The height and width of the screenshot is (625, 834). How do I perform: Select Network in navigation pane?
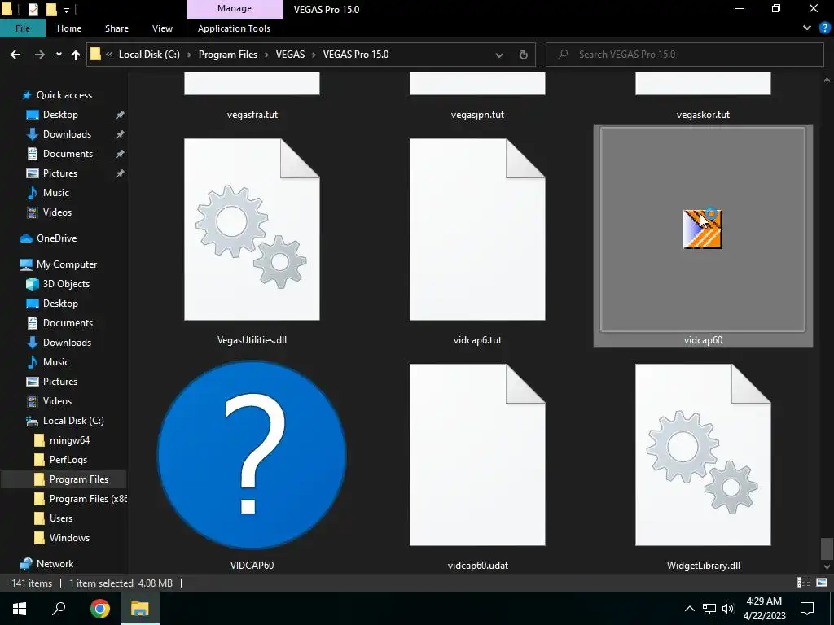click(x=55, y=564)
